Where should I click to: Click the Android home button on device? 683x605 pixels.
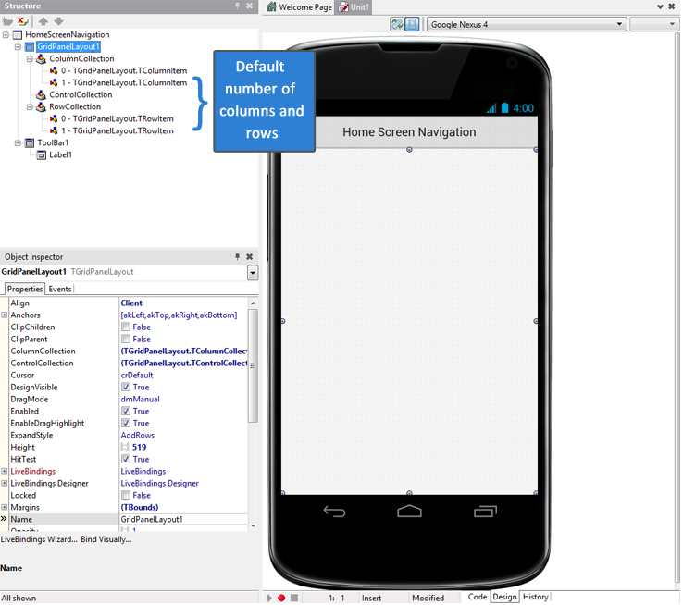tap(409, 511)
